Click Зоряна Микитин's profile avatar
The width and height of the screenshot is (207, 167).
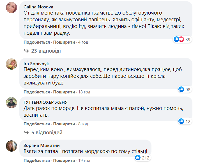pyautogui.click(x=11, y=145)
